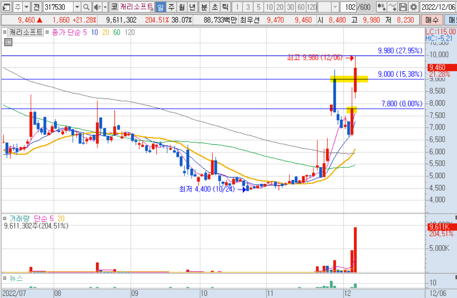This screenshot has height=298, width=457.
Task: Click the red 9,611K volume tag on the axis
Action: pyautogui.click(x=442, y=226)
